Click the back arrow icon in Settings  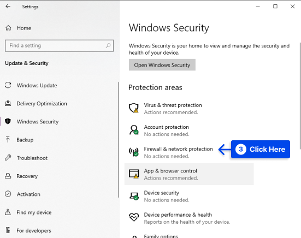click(x=8, y=7)
